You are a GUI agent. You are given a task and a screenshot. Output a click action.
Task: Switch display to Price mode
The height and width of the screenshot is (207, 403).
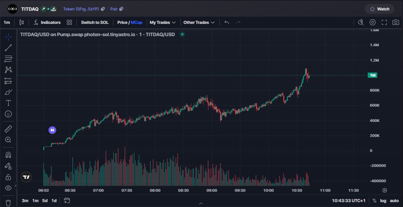click(x=122, y=22)
